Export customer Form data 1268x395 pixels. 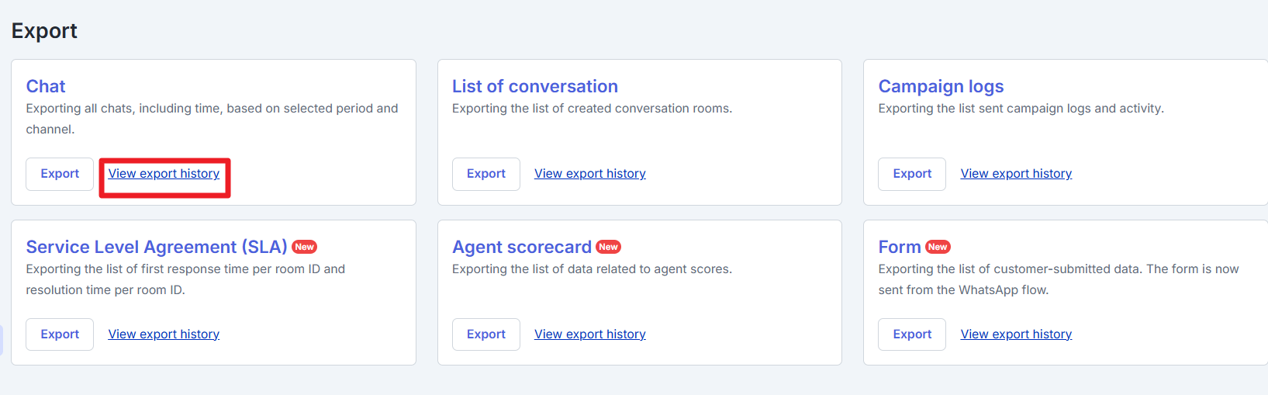[911, 334]
